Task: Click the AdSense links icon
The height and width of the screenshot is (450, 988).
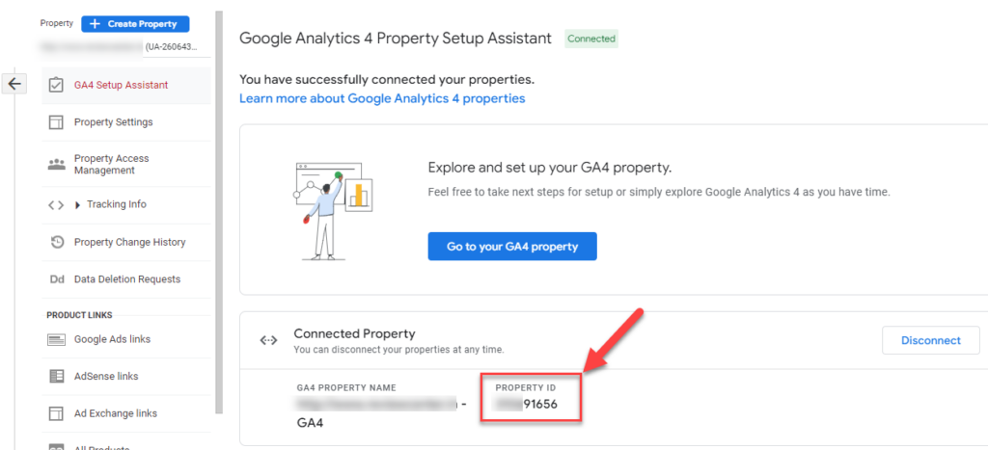Action: (x=56, y=376)
